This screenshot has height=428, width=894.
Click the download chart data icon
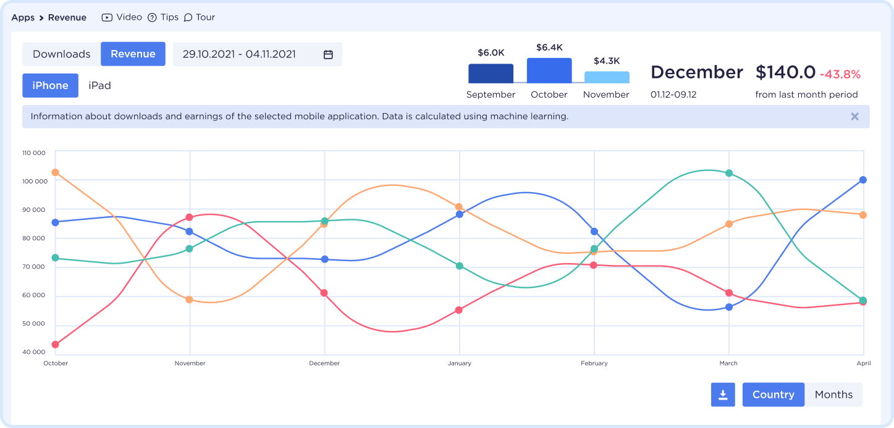[723, 395]
